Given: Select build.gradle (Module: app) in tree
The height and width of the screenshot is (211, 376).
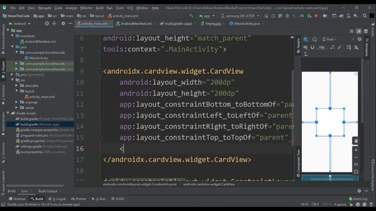Looking at the screenshot, I should 40,124.
